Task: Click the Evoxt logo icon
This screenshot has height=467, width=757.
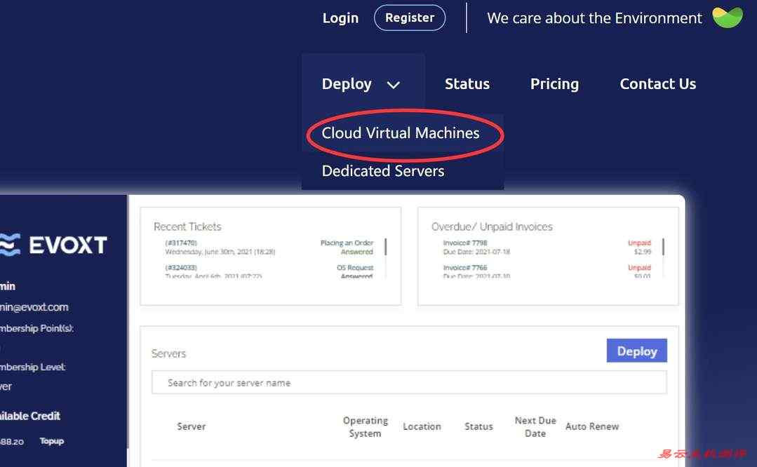Action: (x=10, y=245)
